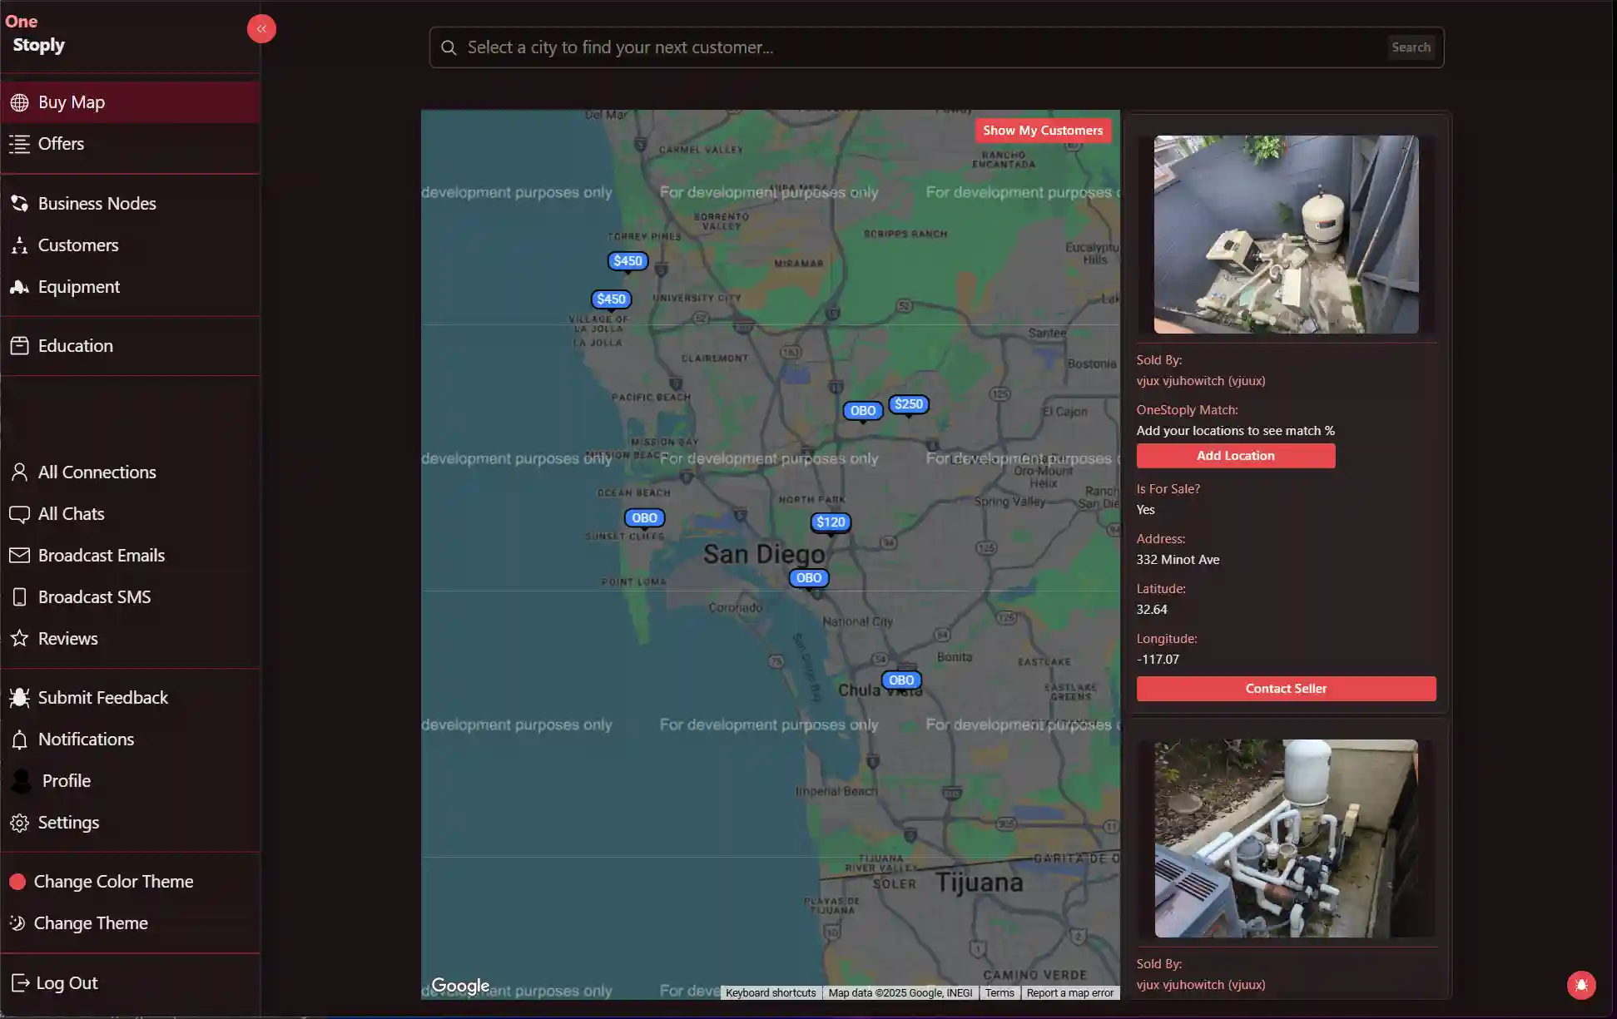Select the Customers sidebar icon

19,245
